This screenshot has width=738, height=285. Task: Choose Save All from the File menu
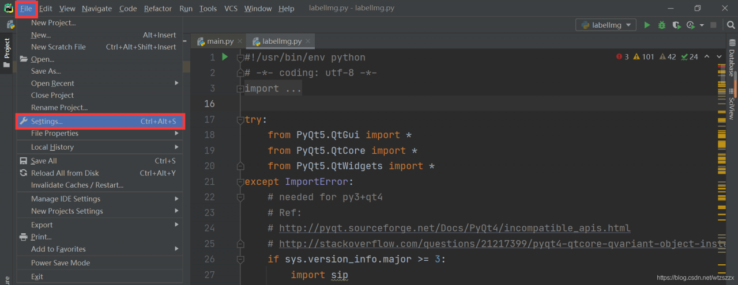(x=44, y=161)
